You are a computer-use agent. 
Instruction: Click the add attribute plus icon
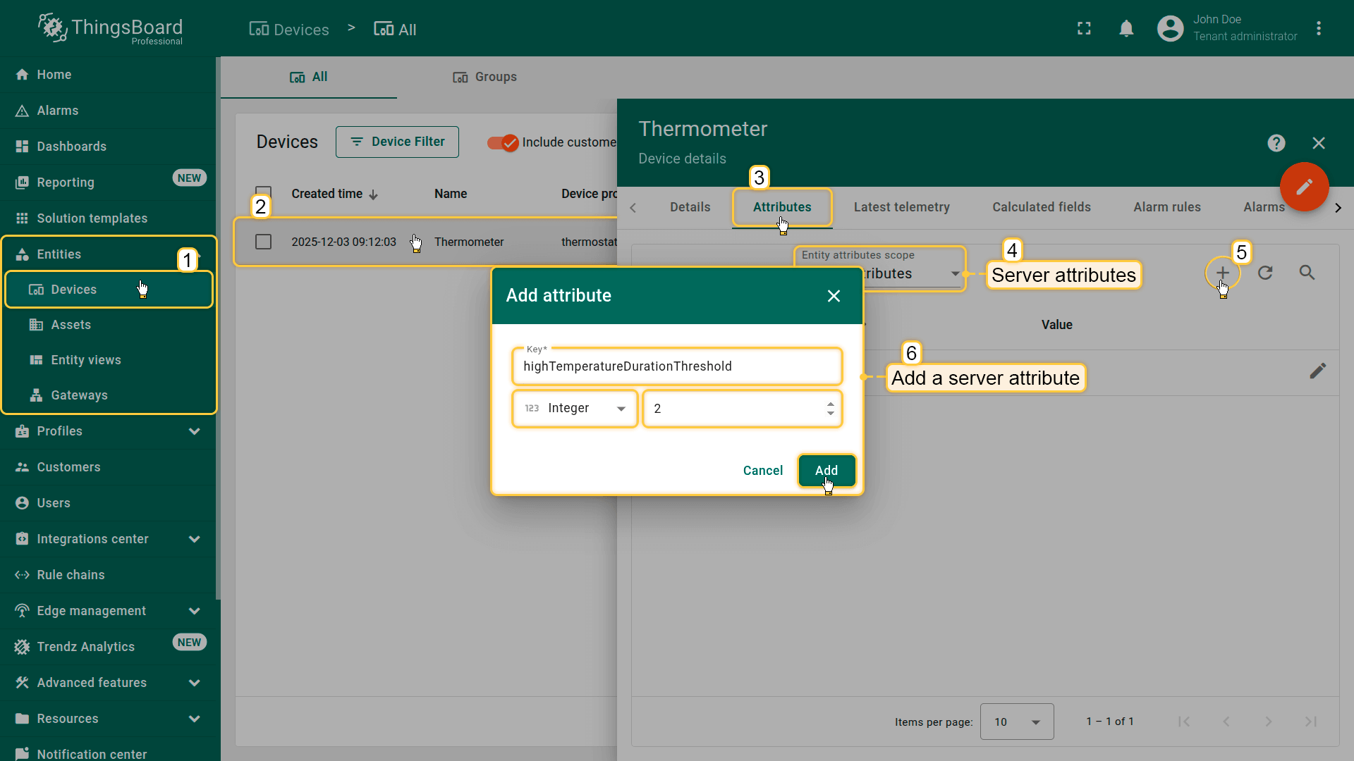click(x=1222, y=273)
